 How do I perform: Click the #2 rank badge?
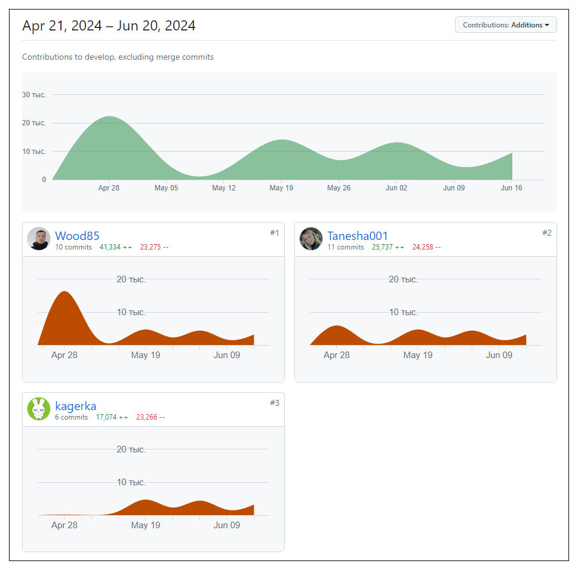tap(547, 233)
